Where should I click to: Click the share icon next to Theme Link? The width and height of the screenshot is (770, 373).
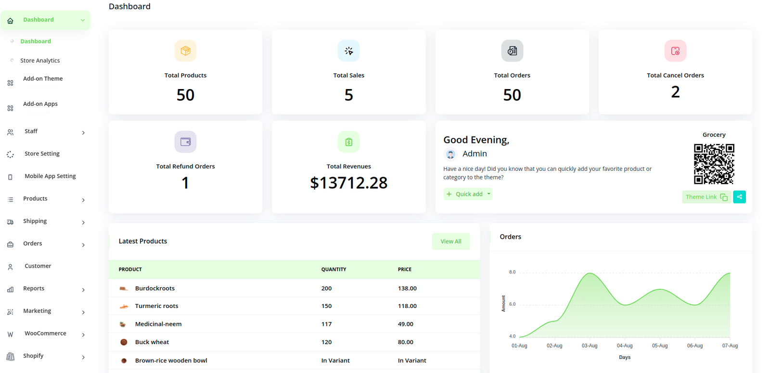tap(739, 197)
